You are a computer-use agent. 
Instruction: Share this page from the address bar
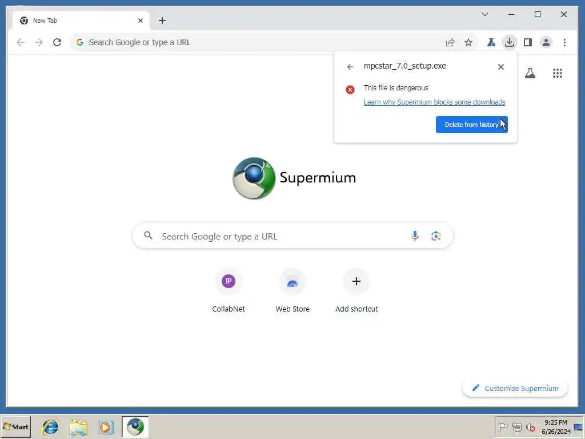[x=450, y=42]
